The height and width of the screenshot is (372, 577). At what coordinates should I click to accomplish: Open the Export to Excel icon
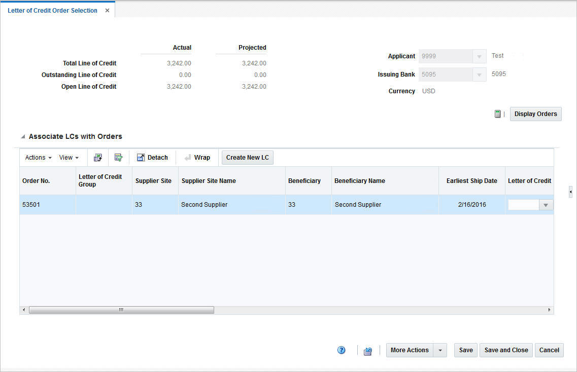[x=97, y=157]
